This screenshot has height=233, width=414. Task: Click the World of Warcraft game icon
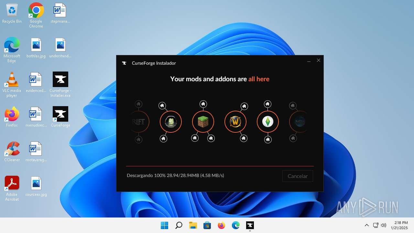tap(235, 122)
